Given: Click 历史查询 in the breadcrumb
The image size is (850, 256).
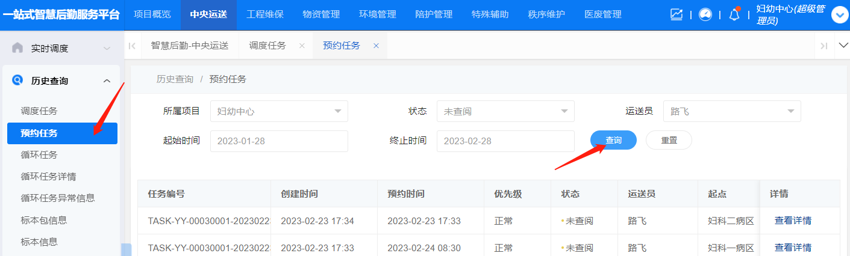Looking at the screenshot, I should click(175, 79).
